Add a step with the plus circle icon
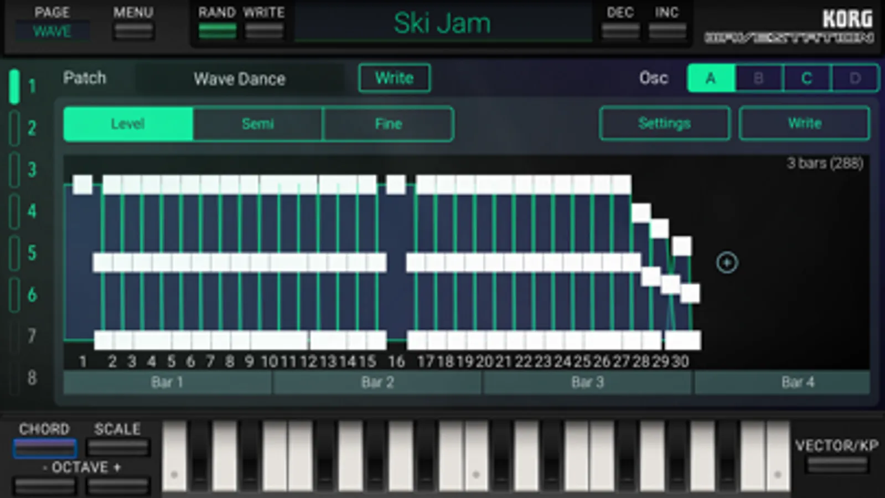Image resolution: width=885 pixels, height=498 pixels. (727, 262)
